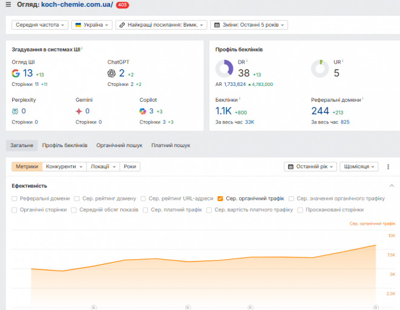Switch to Органічний пошук tab
This screenshot has height=310, width=400.
[x=119, y=145]
